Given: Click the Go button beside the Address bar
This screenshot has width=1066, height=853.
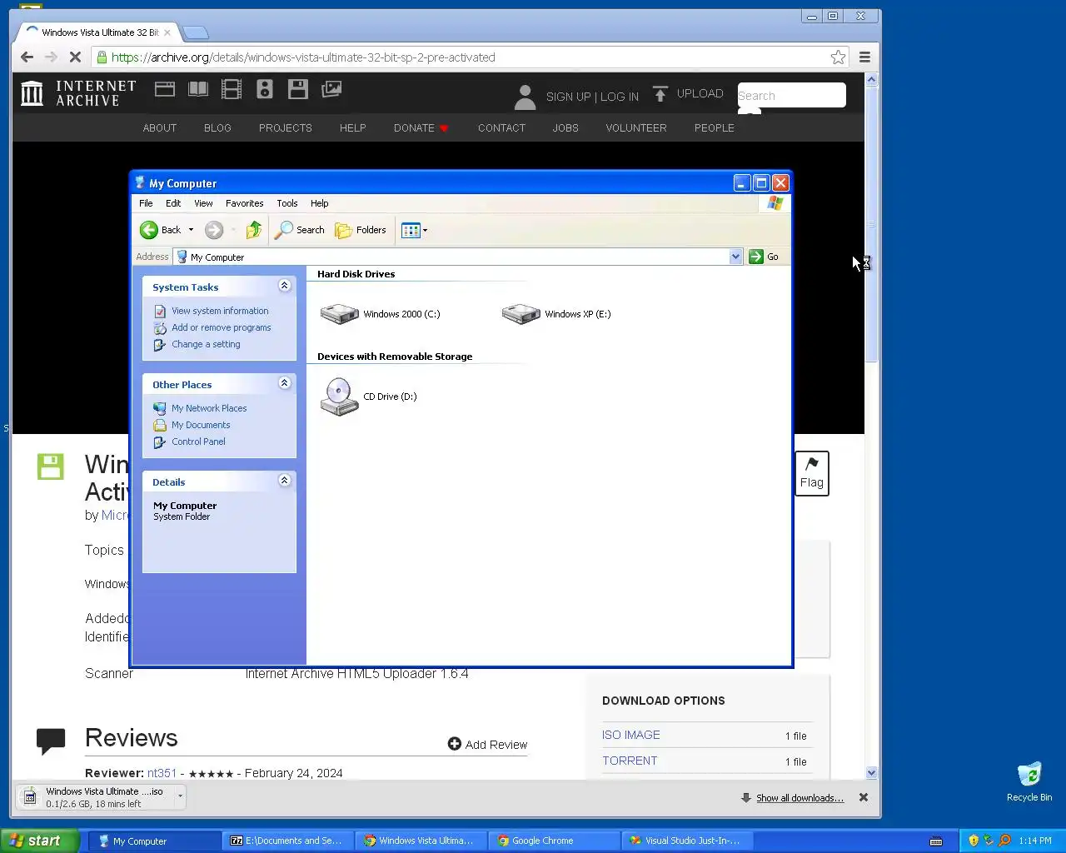Looking at the screenshot, I should [764, 257].
